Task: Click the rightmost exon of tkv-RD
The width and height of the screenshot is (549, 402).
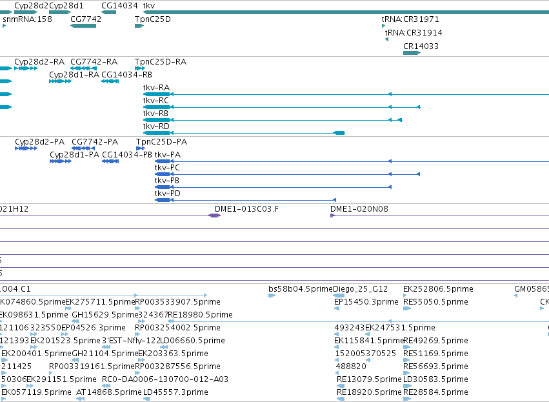Action: 339,133
